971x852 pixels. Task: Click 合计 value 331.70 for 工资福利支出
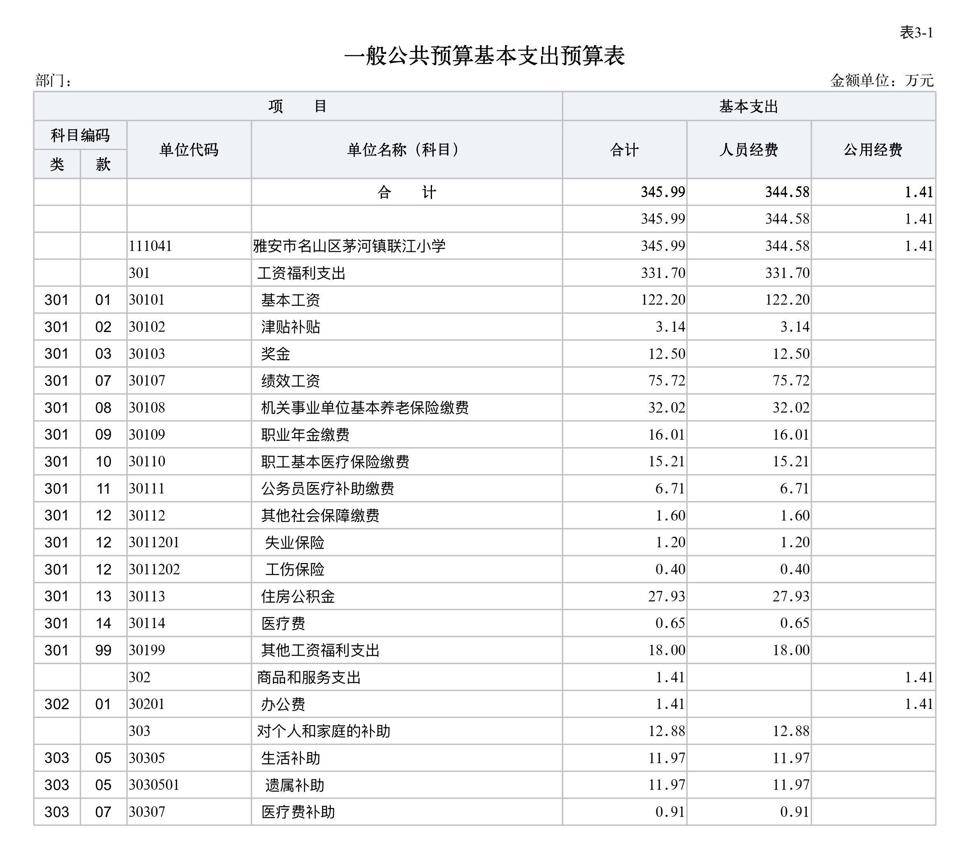click(x=663, y=273)
